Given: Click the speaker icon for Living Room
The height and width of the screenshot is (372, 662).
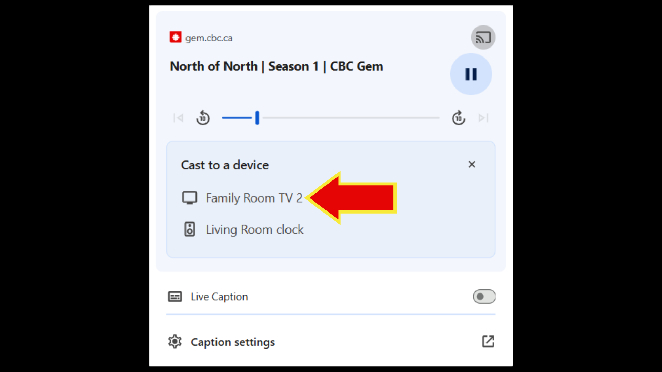Looking at the screenshot, I should tap(190, 229).
